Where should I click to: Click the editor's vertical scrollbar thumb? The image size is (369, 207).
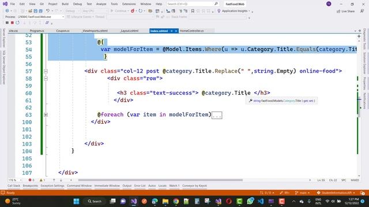[359, 108]
